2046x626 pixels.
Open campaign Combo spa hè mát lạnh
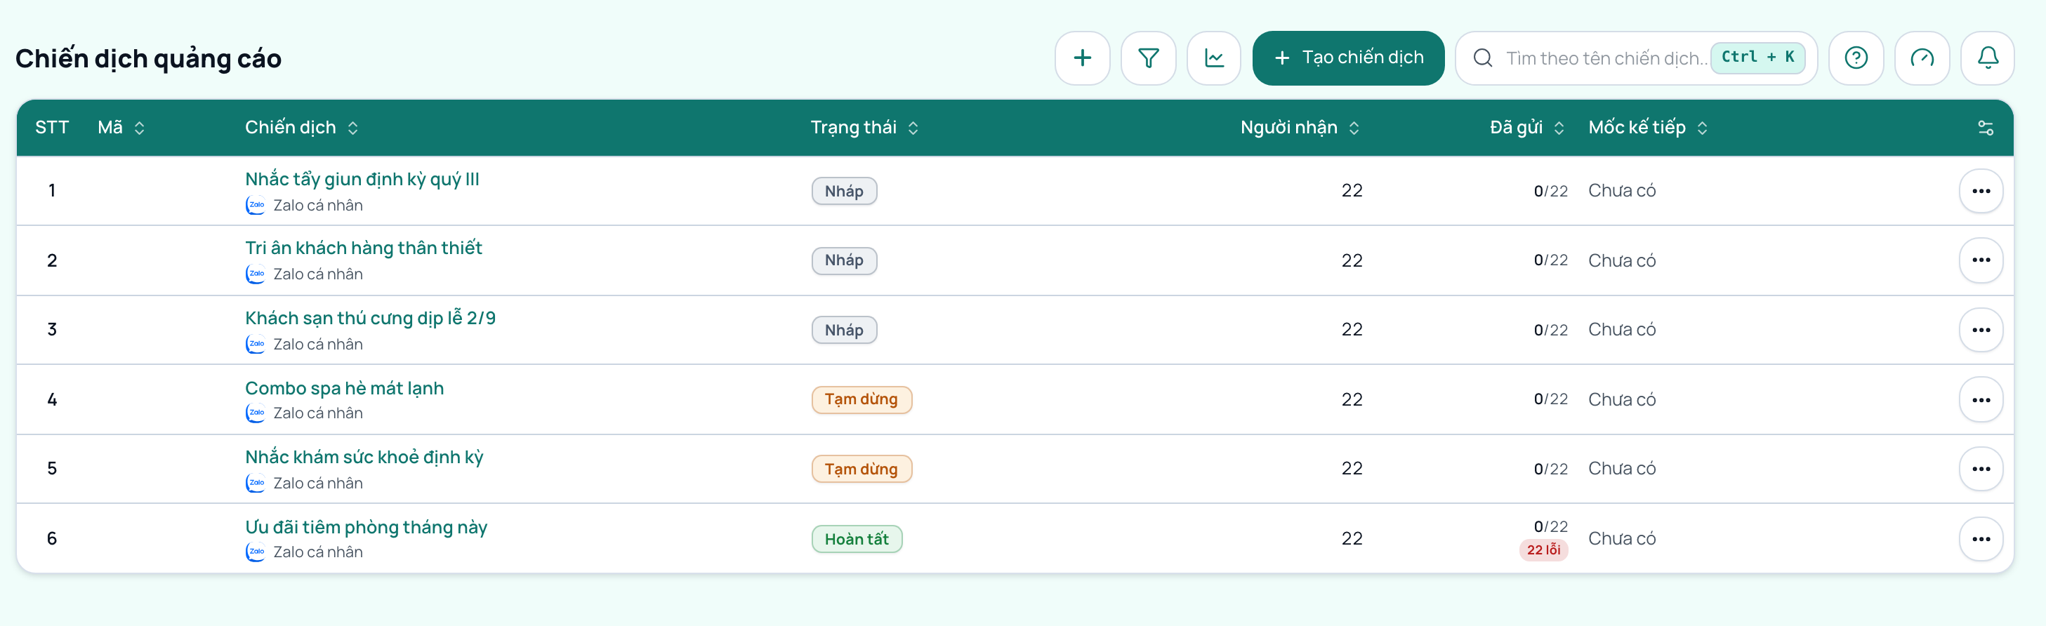point(344,387)
